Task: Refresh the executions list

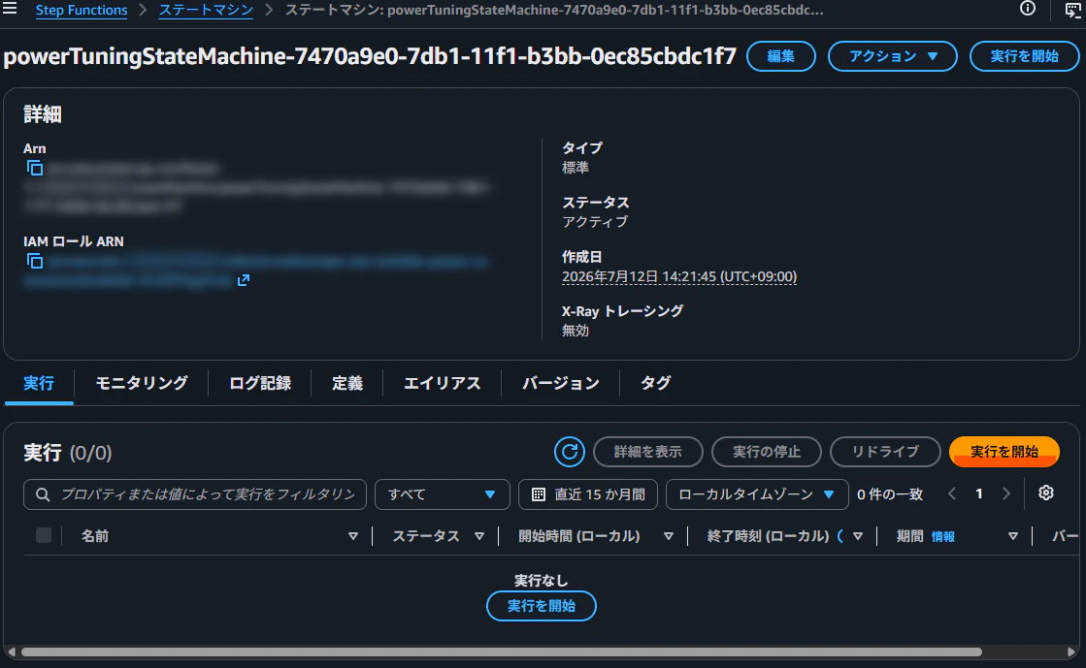Action: (570, 452)
